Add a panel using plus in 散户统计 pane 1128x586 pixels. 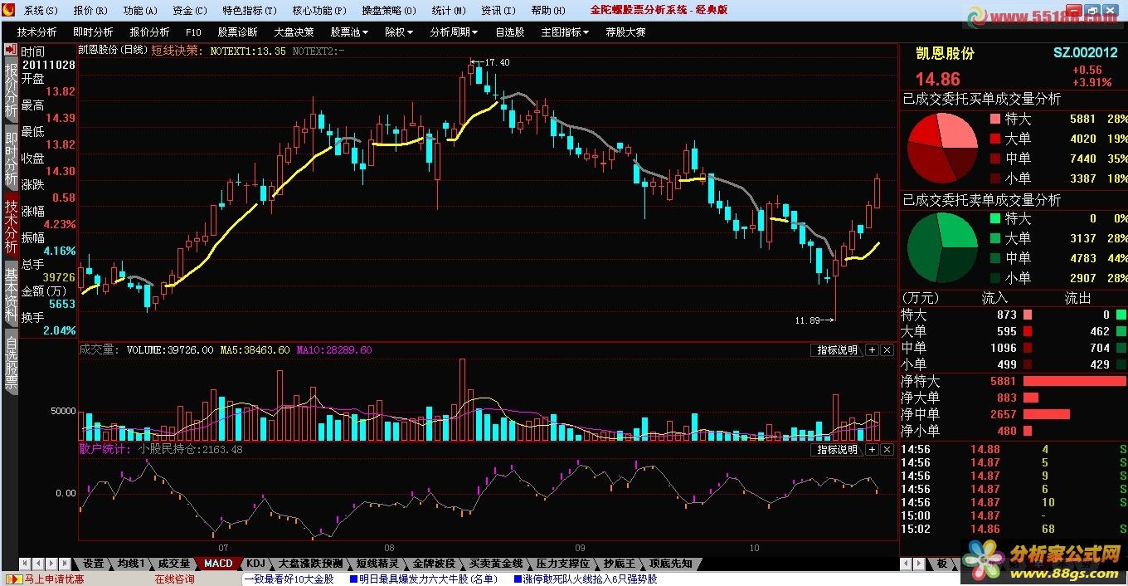pos(872,449)
